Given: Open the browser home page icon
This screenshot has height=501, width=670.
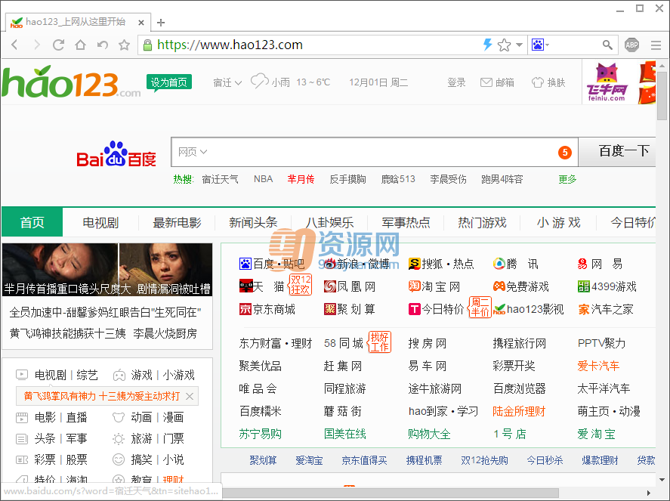Looking at the screenshot, I should point(80,45).
